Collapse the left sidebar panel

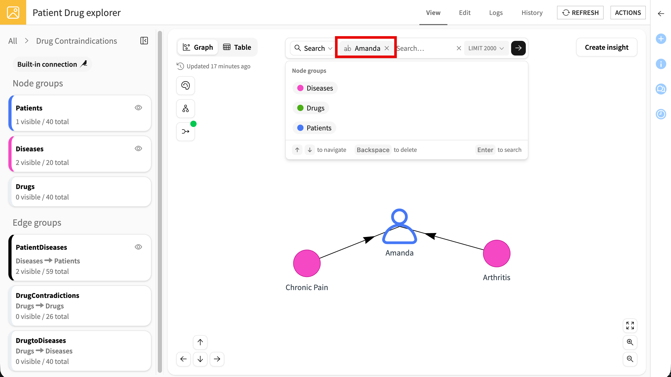[x=144, y=41]
